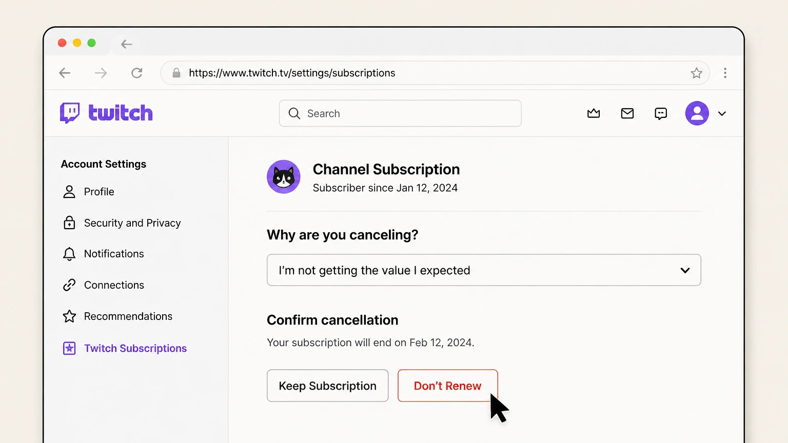The width and height of the screenshot is (788, 443).
Task: Reload the page with refresh icon
Action: [x=137, y=73]
